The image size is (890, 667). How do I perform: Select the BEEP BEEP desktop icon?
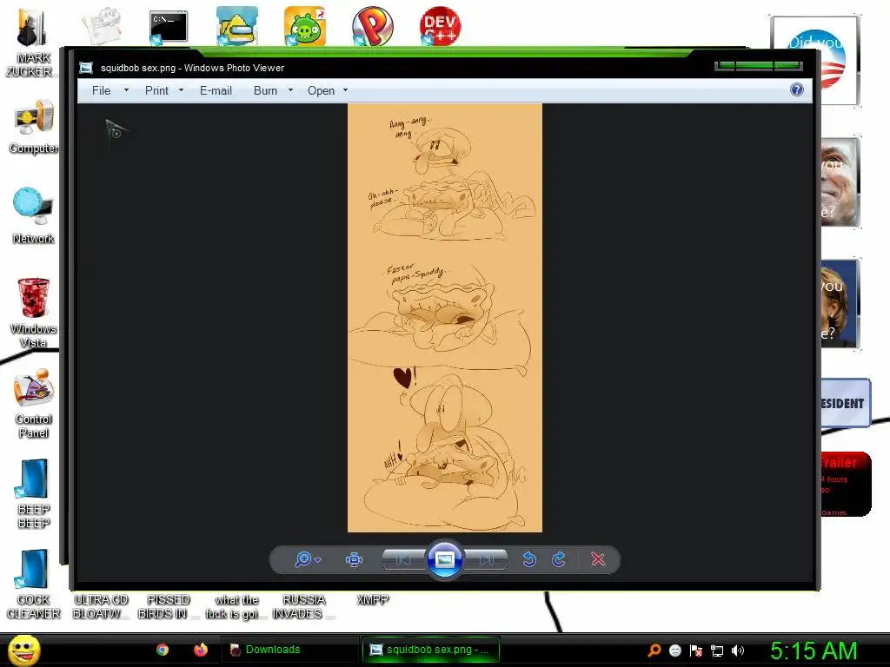tap(34, 493)
